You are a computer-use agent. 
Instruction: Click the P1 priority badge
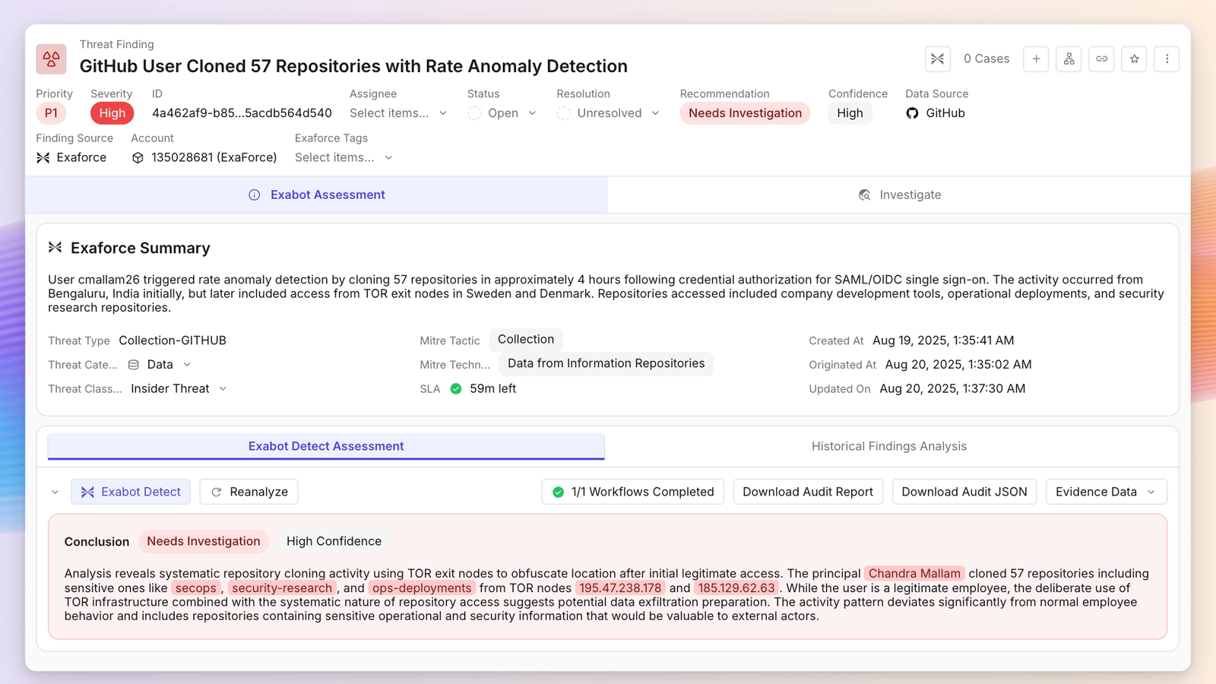[51, 113]
